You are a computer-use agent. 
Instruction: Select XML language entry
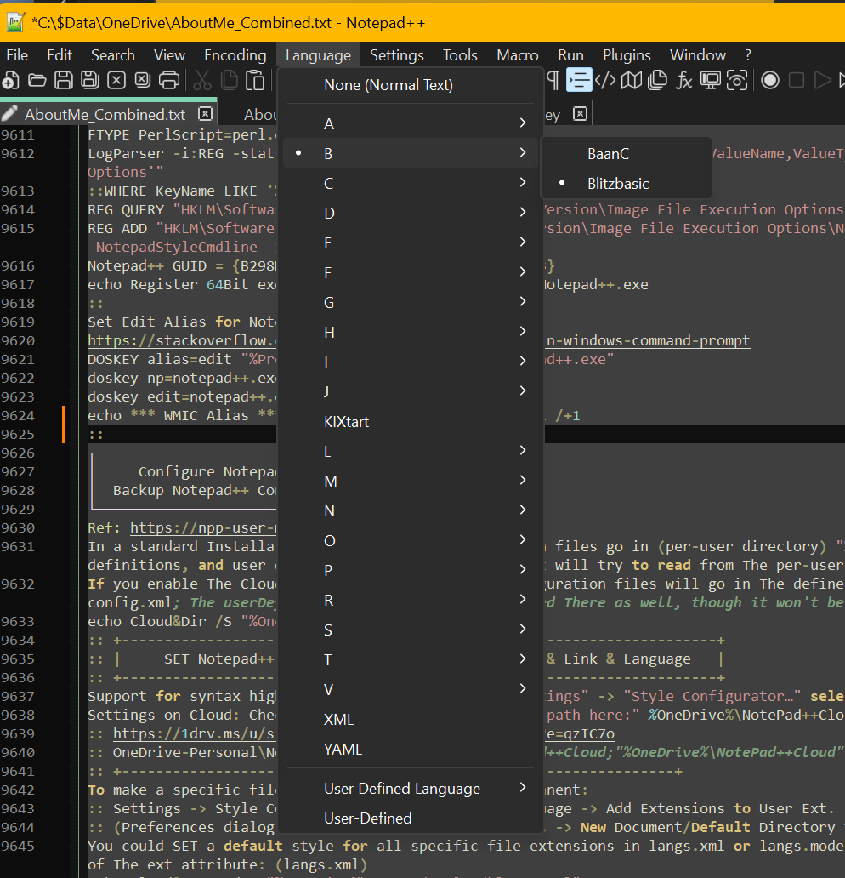[411, 720]
